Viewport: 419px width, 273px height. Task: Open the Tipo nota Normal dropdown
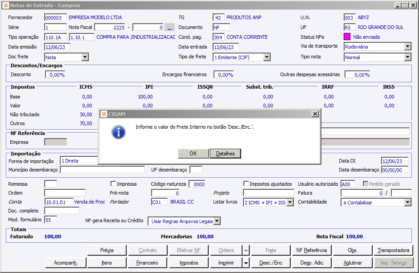[407, 57]
